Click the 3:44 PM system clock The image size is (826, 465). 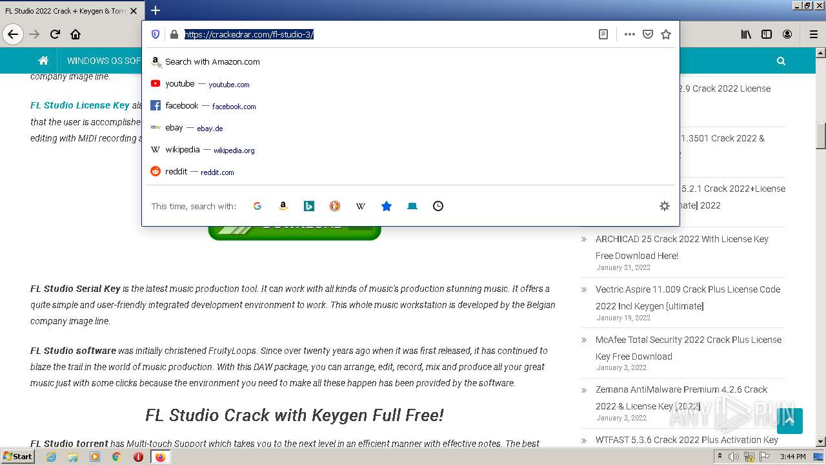(x=792, y=457)
